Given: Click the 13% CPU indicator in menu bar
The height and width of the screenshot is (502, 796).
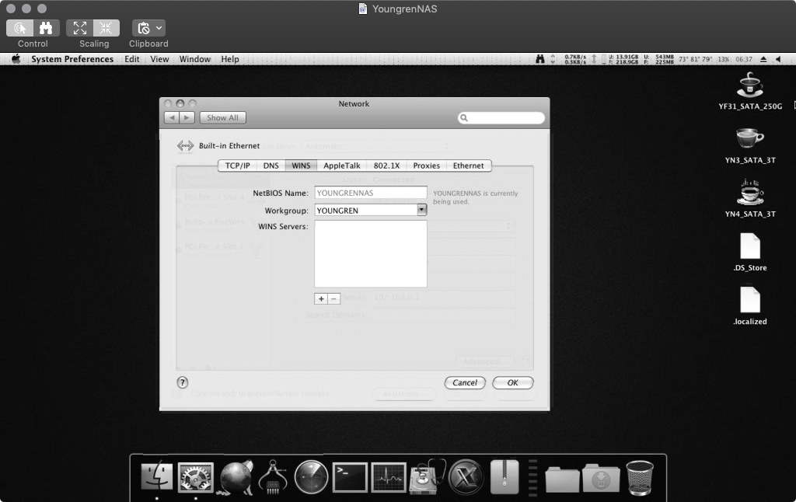Looking at the screenshot, I should pos(723,59).
